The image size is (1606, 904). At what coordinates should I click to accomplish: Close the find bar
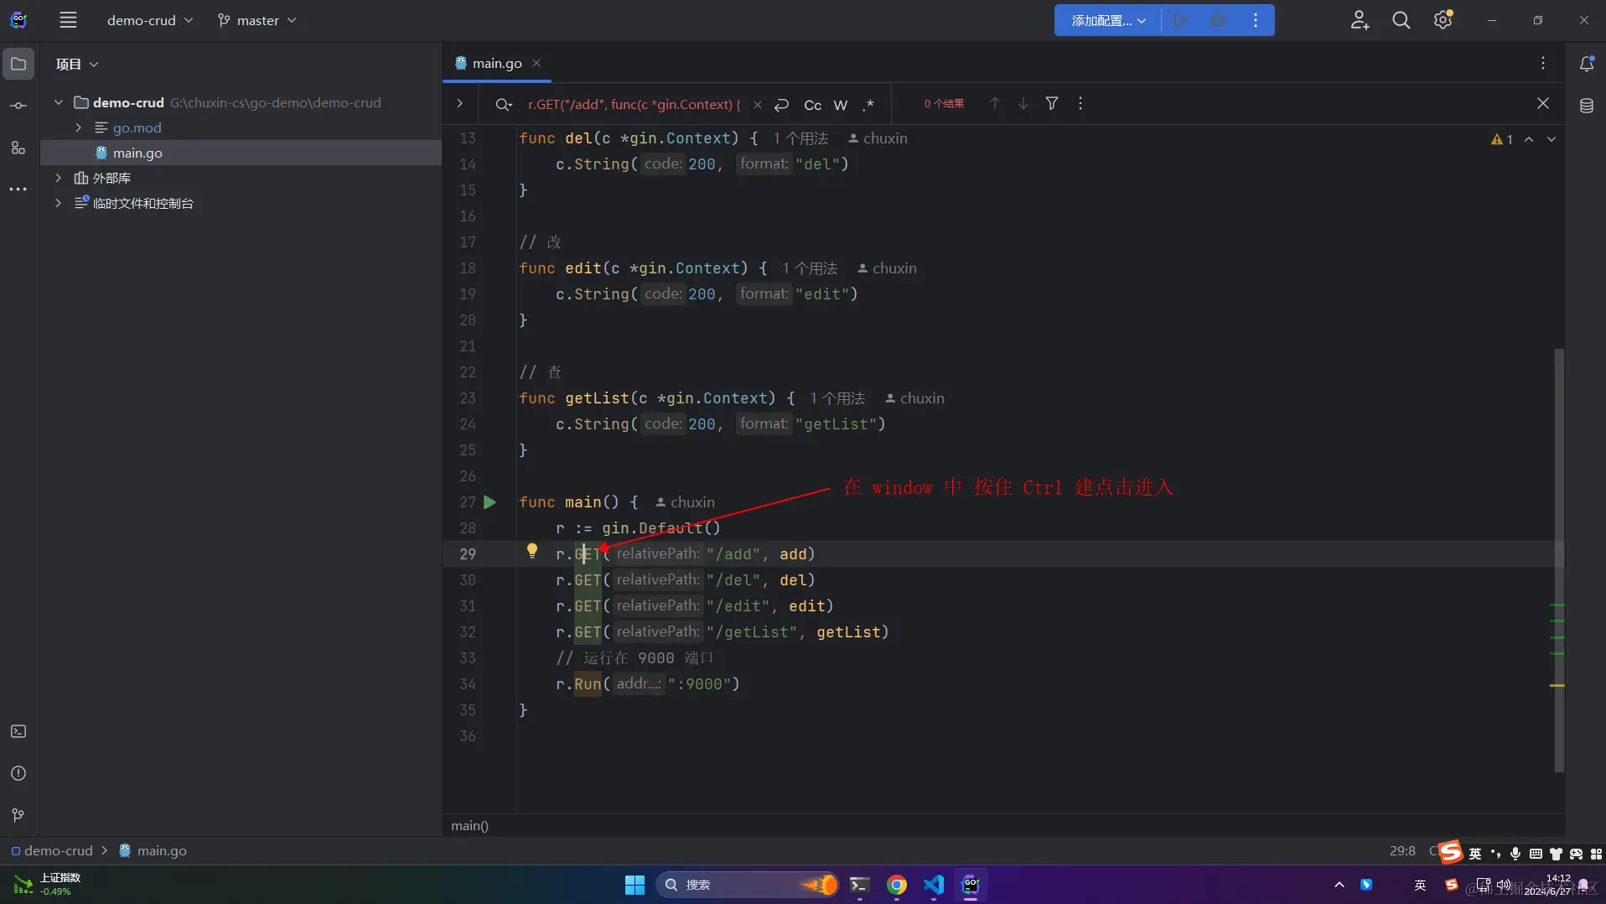point(1542,103)
